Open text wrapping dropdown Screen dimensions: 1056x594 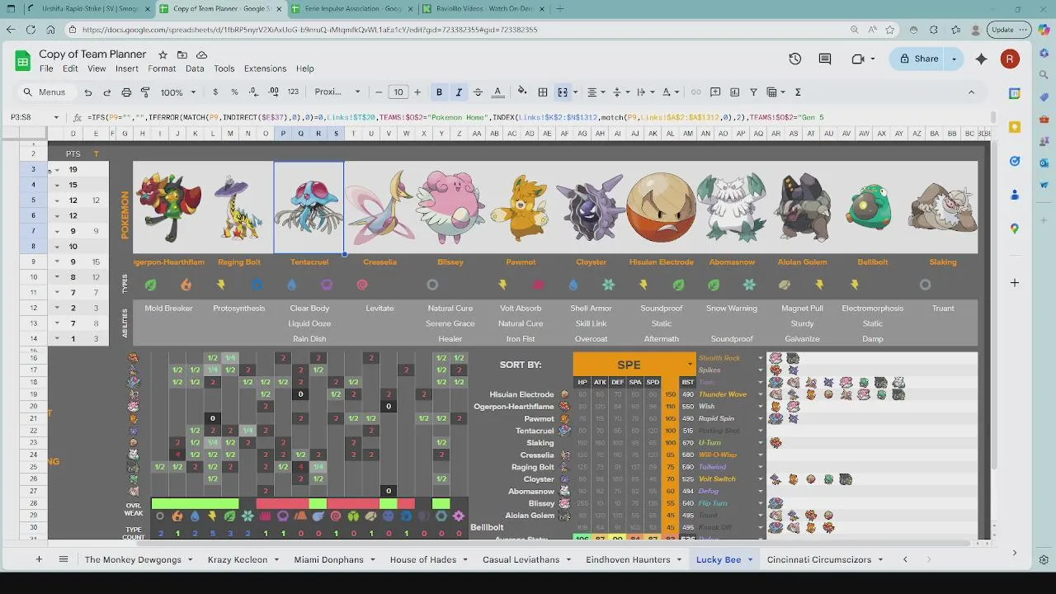point(645,92)
